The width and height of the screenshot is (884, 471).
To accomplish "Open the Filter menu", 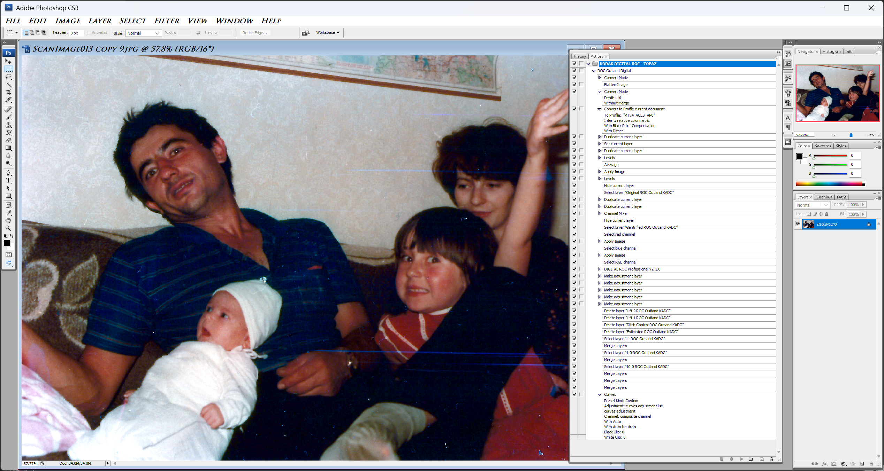I will coord(167,21).
